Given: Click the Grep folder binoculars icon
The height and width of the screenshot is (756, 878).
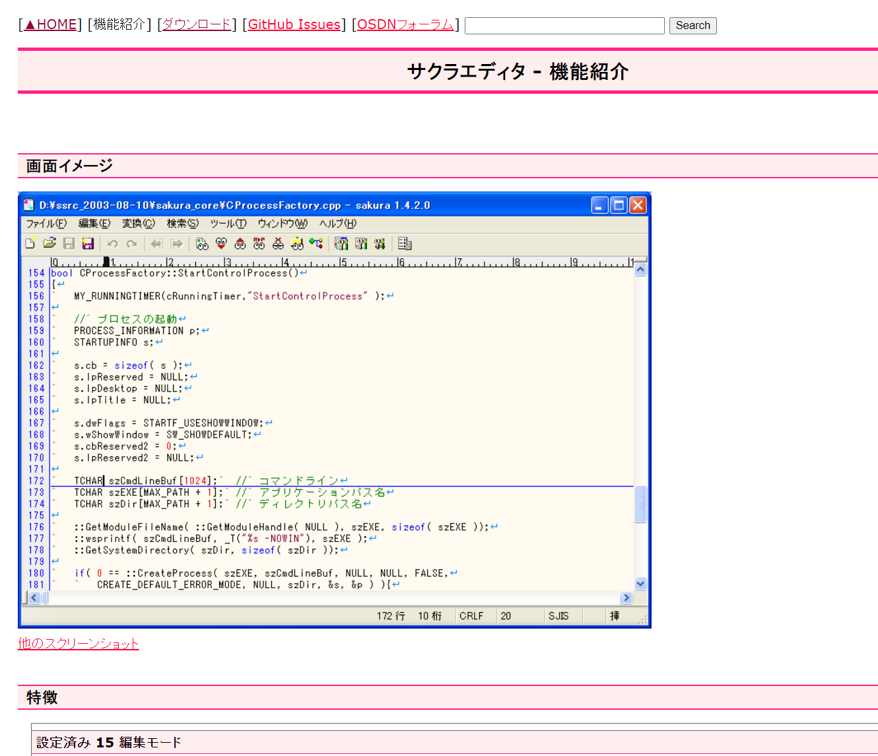Looking at the screenshot, I should (297, 244).
